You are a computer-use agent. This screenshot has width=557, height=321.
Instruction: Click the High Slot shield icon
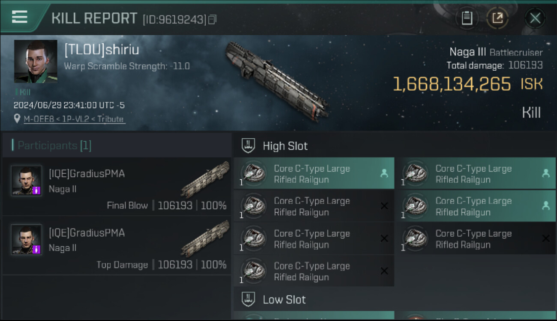pos(249,146)
